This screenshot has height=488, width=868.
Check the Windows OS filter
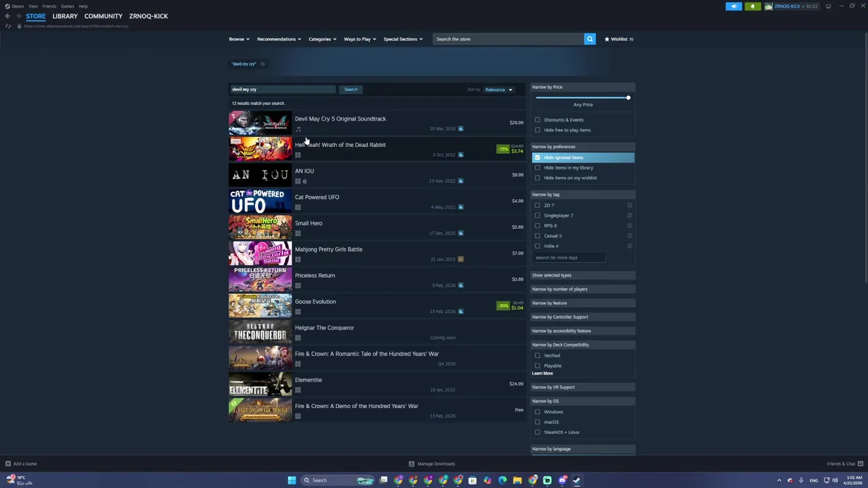(x=538, y=412)
